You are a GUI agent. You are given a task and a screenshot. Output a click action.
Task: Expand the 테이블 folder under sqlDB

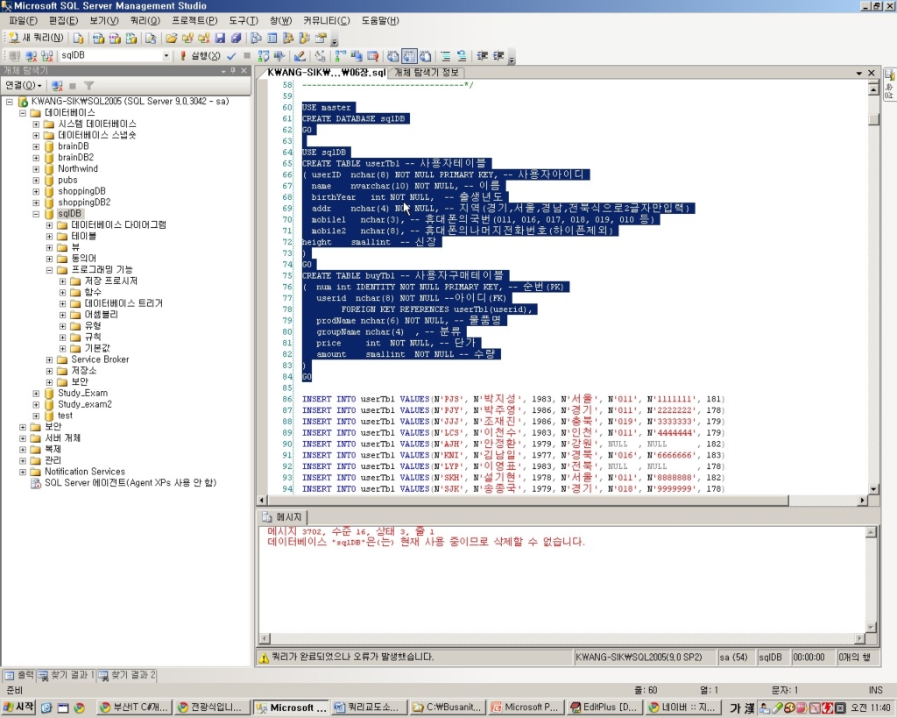point(49,236)
